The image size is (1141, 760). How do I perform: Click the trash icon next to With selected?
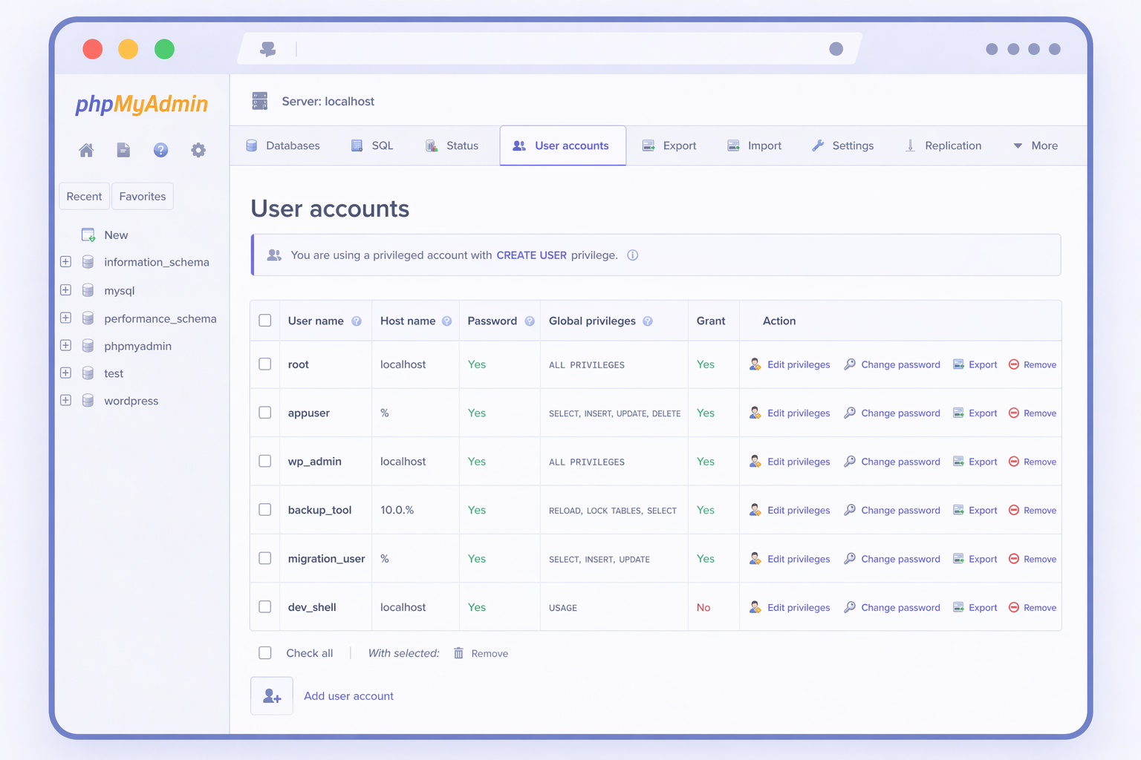point(458,653)
